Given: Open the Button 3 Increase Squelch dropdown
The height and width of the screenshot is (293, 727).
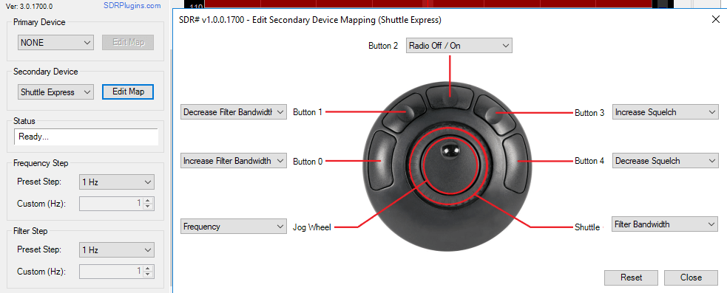Looking at the screenshot, I should (666, 112).
